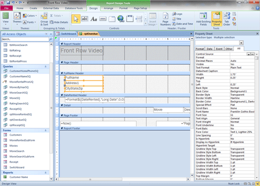Switch to Event tab in Property Sheet
This screenshot has width=260, height=186.
[x=219, y=49]
